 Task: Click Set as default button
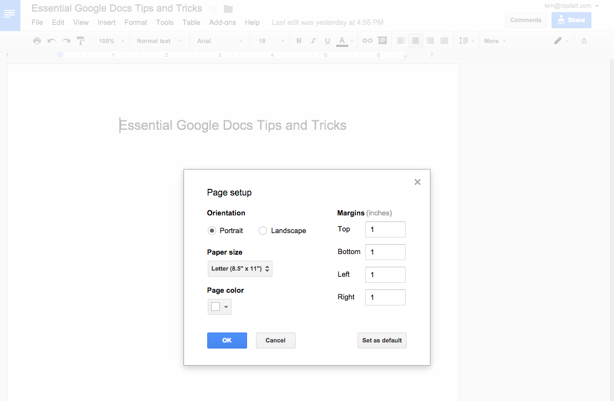382,340
